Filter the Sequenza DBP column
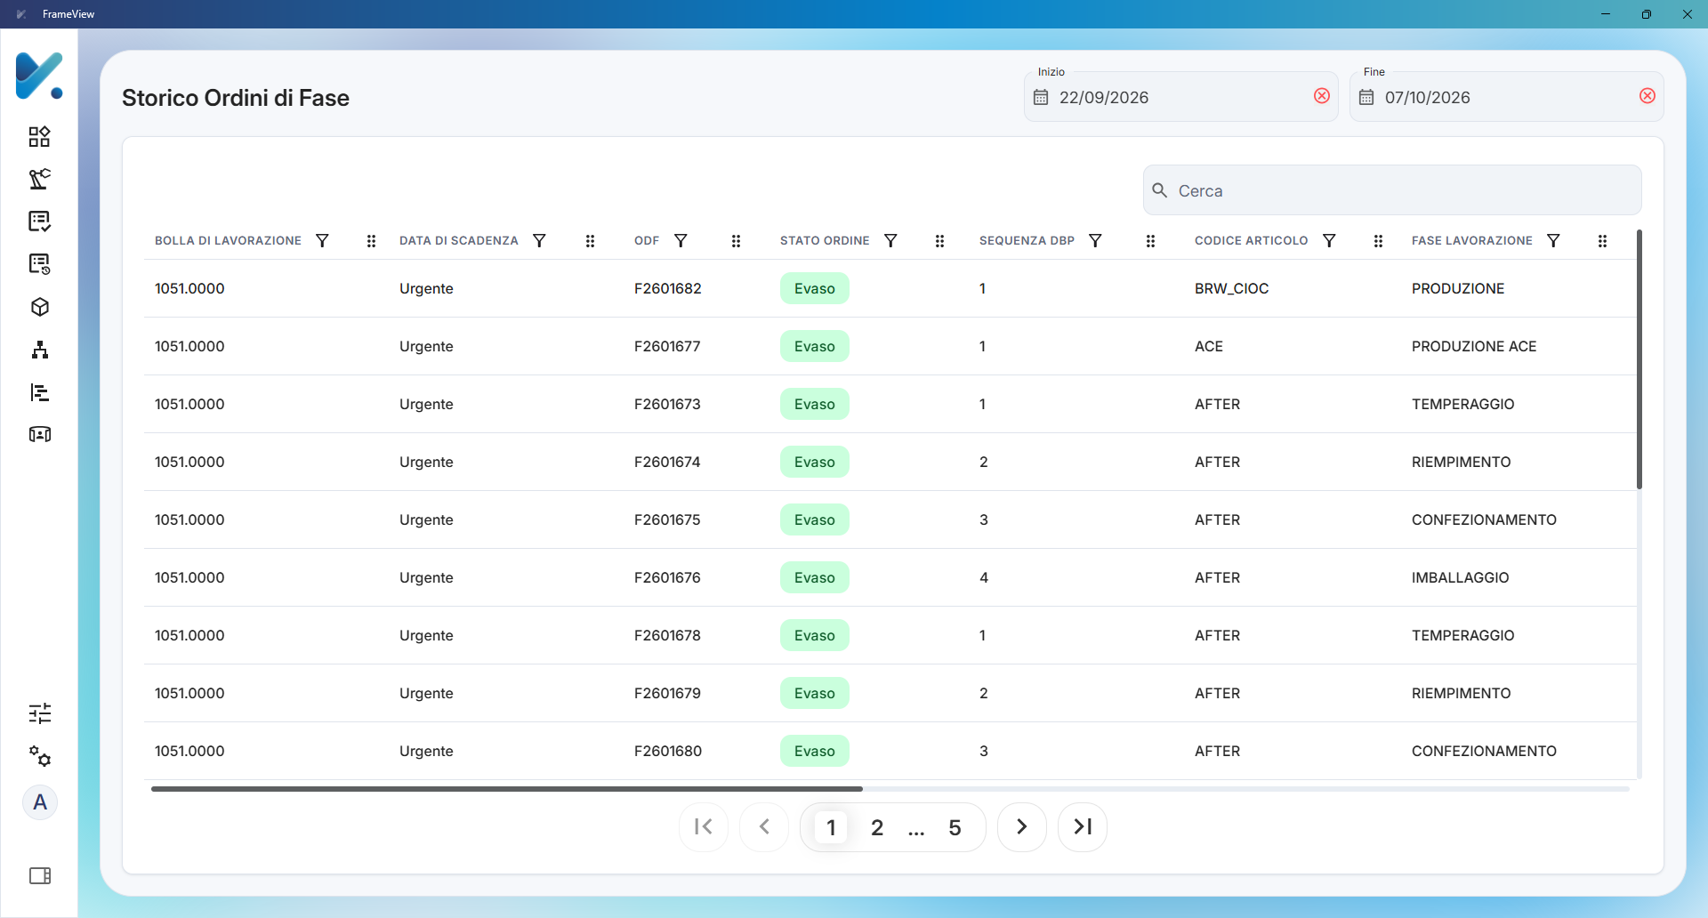Image resolution: width=1708 pixels, height=918 pixels. pos(1095,241)
